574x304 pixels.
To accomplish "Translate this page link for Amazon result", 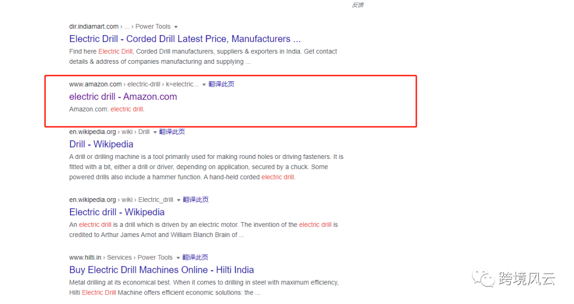I will (222, 85).
